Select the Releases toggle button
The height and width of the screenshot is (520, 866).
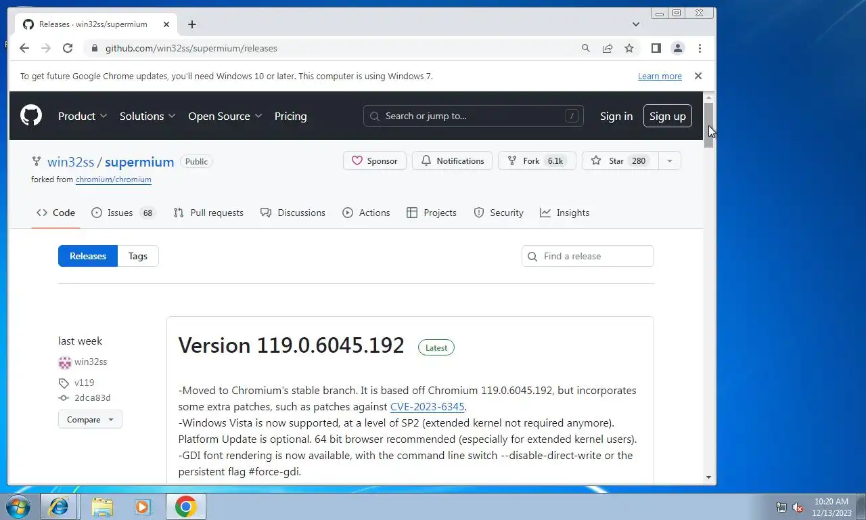[88, 256]
